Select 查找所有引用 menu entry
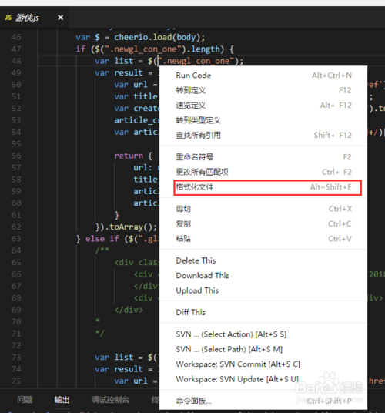 [263, 135]
